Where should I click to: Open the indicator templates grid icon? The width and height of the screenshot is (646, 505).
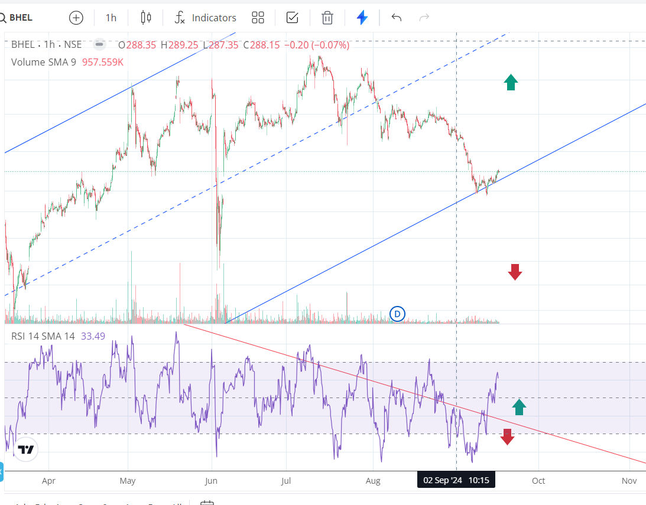258,18
